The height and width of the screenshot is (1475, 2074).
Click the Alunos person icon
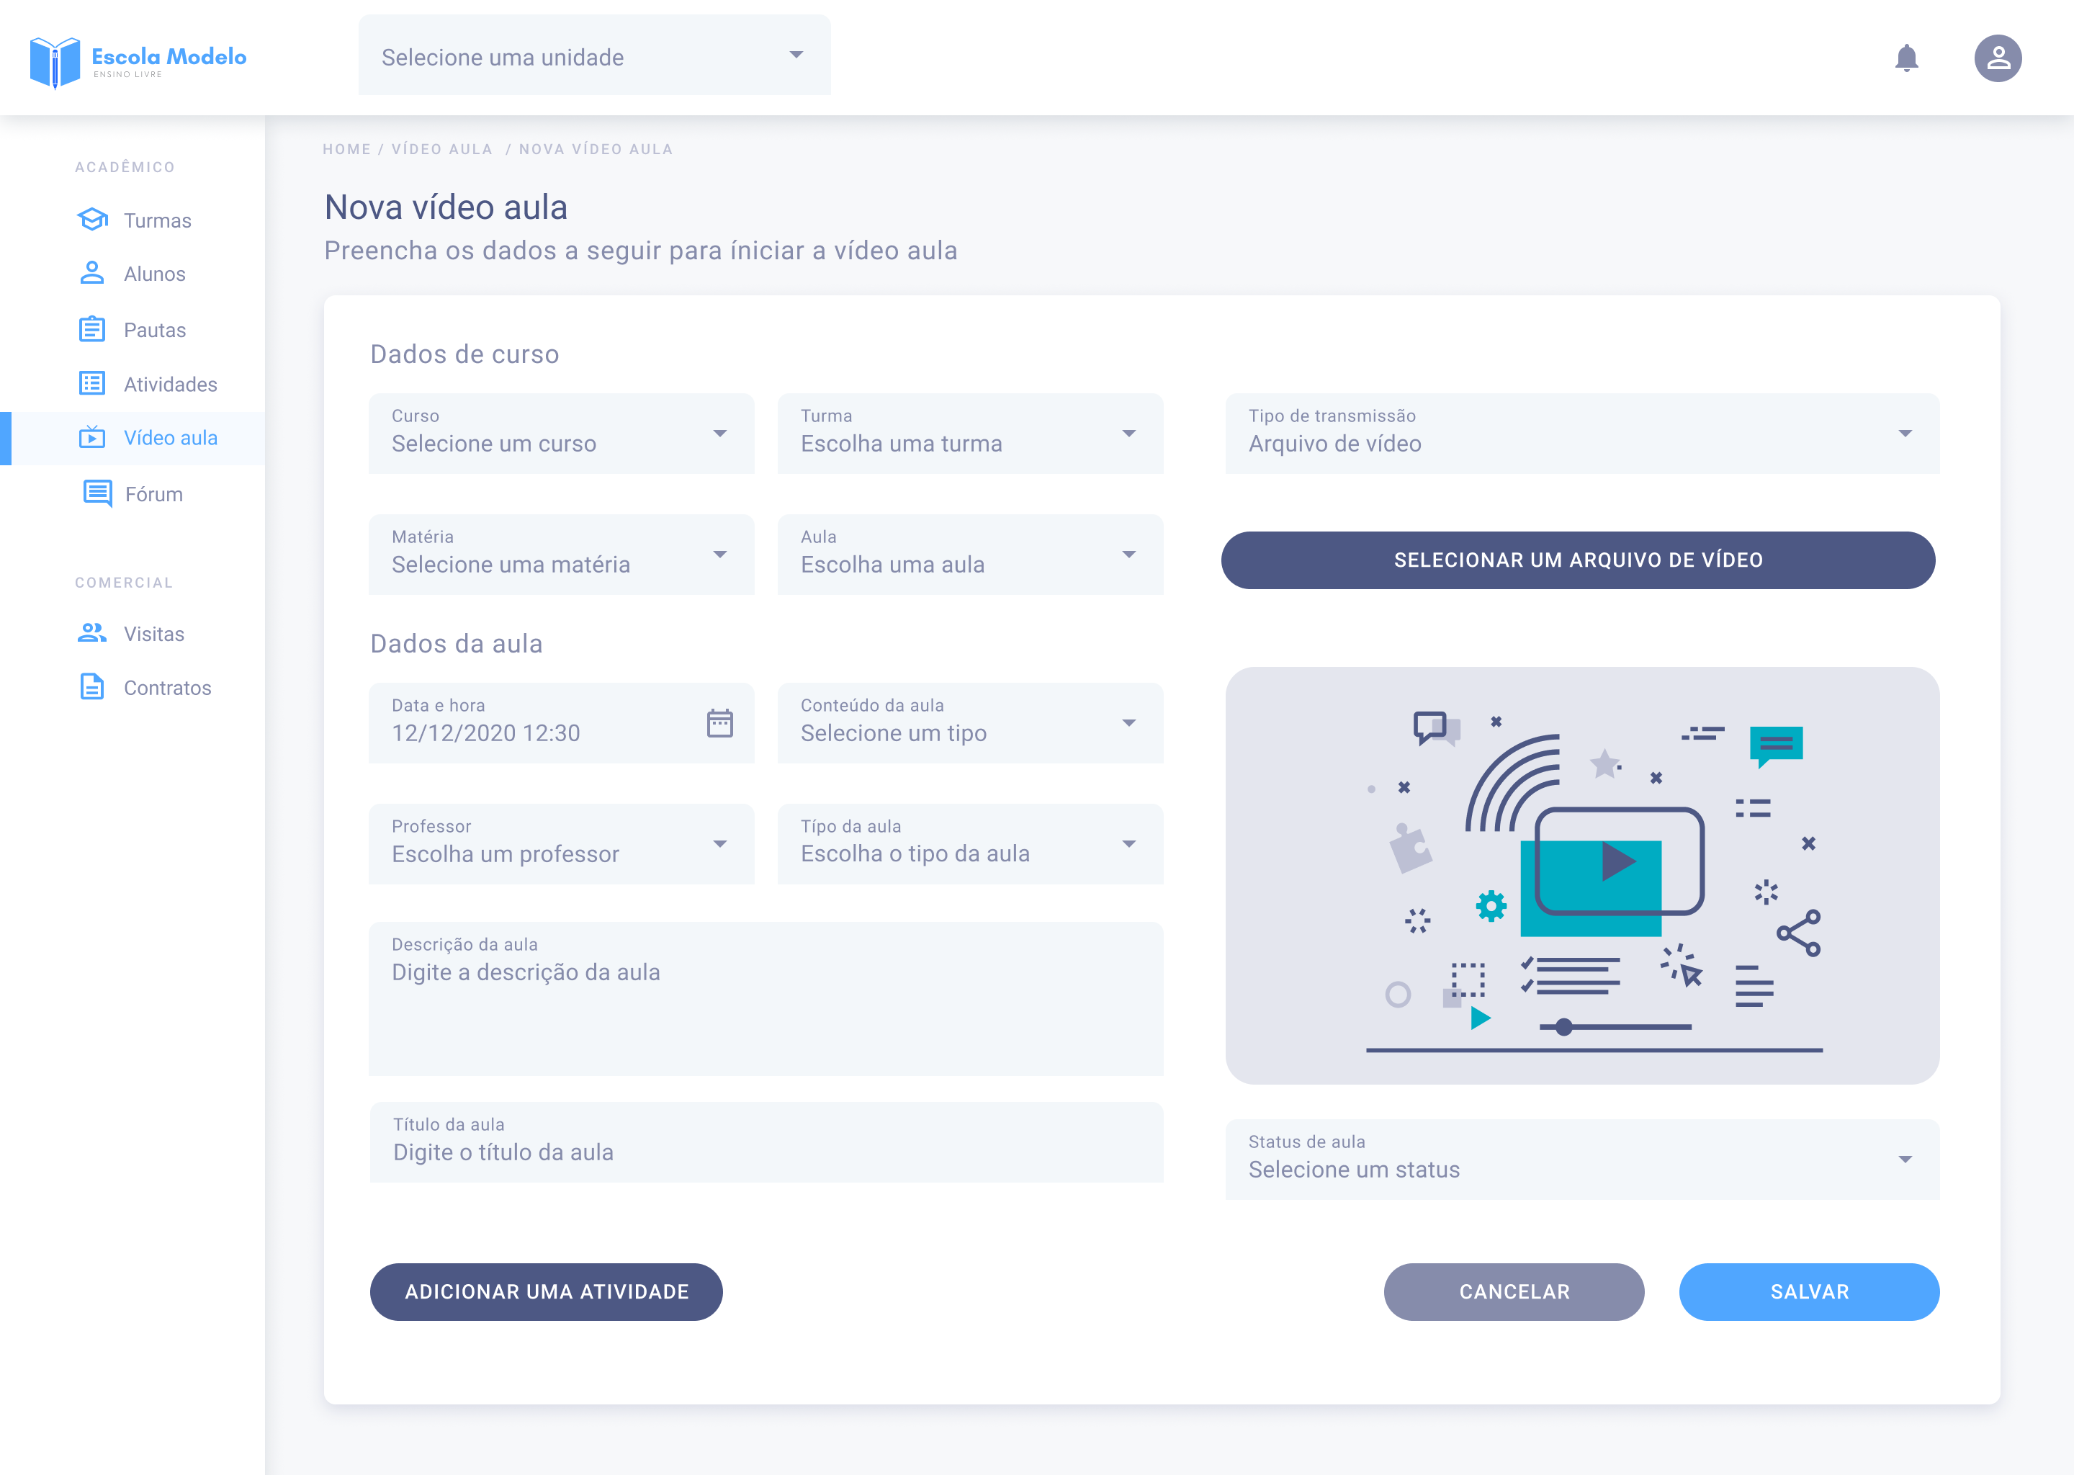tap(93, 274)
